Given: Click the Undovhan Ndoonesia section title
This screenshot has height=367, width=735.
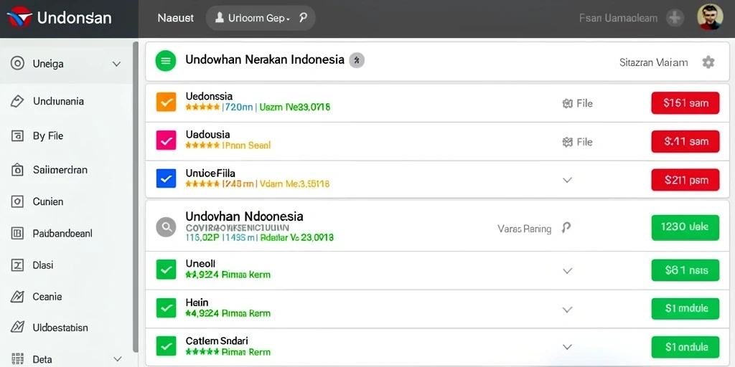Looking at the screenshot, I should pos(244,216).
